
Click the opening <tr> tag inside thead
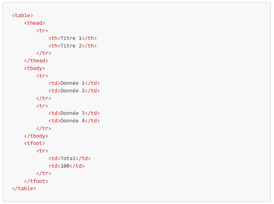click(42, 30)
